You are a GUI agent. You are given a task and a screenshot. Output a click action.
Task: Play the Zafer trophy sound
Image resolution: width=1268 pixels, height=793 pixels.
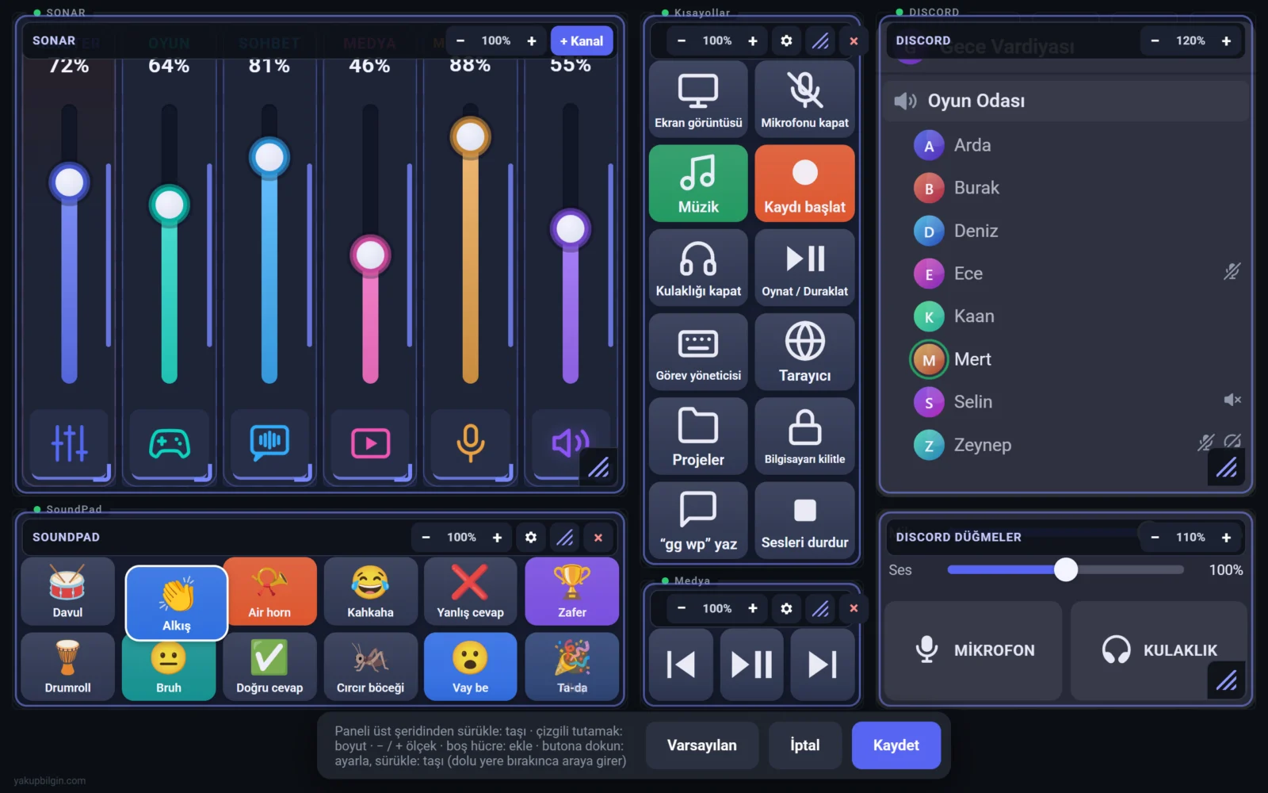click(x=571, y=592)
